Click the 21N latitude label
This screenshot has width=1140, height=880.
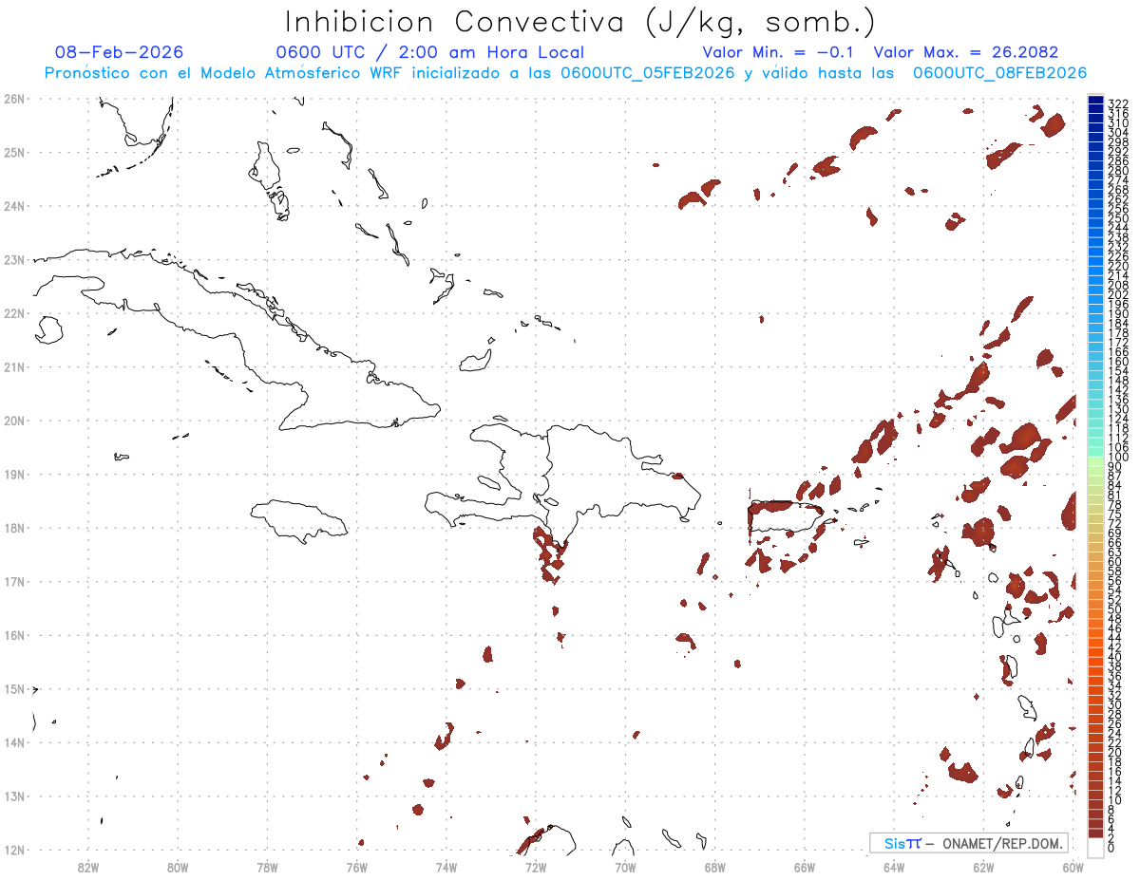click(13, 366)
